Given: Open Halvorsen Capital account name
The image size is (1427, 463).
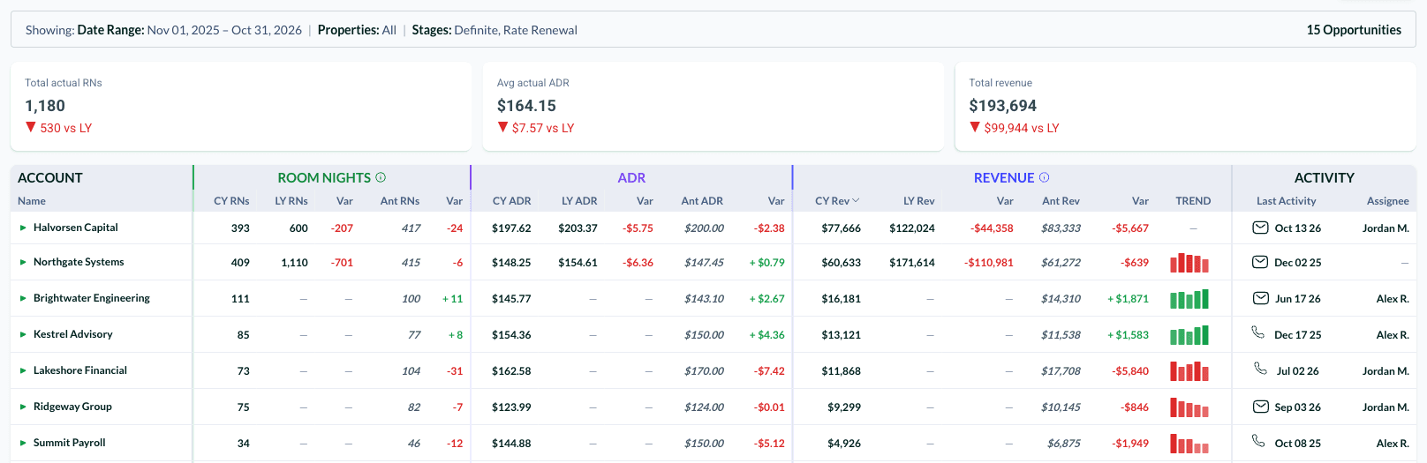Looking at the screenshot, I should click(76, 228).
